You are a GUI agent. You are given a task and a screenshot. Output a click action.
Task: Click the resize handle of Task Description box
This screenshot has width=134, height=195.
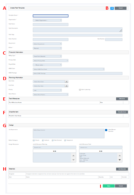121,31
